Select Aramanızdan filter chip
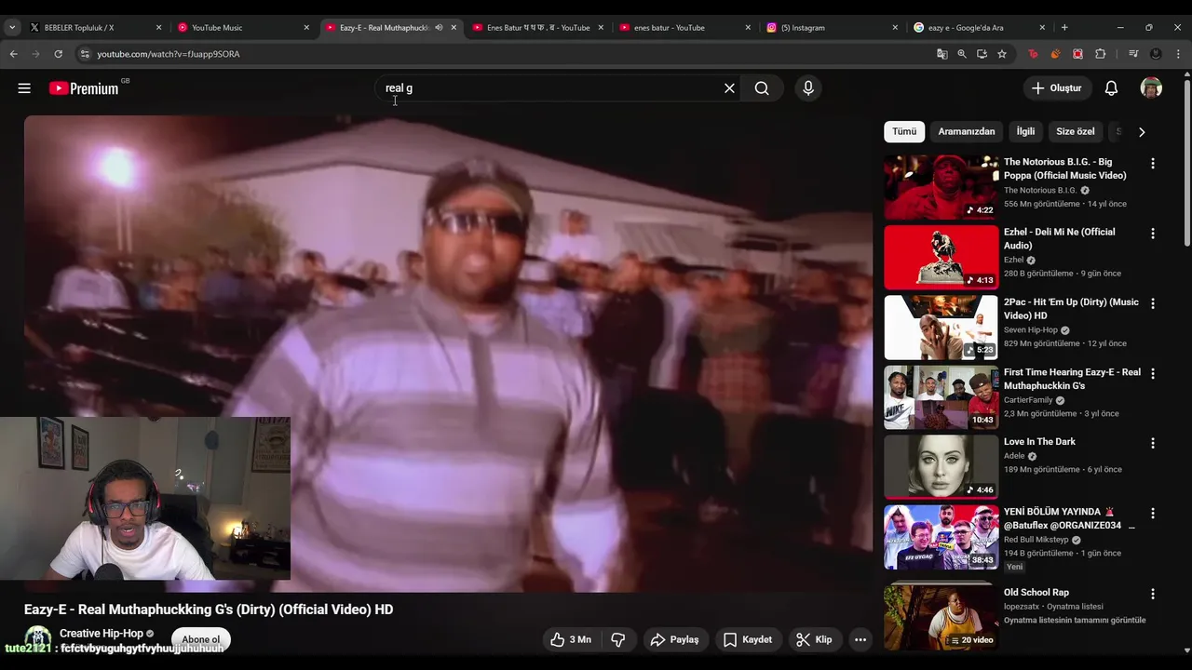Screen dimensions: 1192x670 (967, 132)
